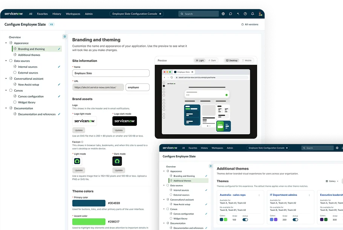Click sidebar collapse icon in the Additional themes window

(x=211, y=166)
